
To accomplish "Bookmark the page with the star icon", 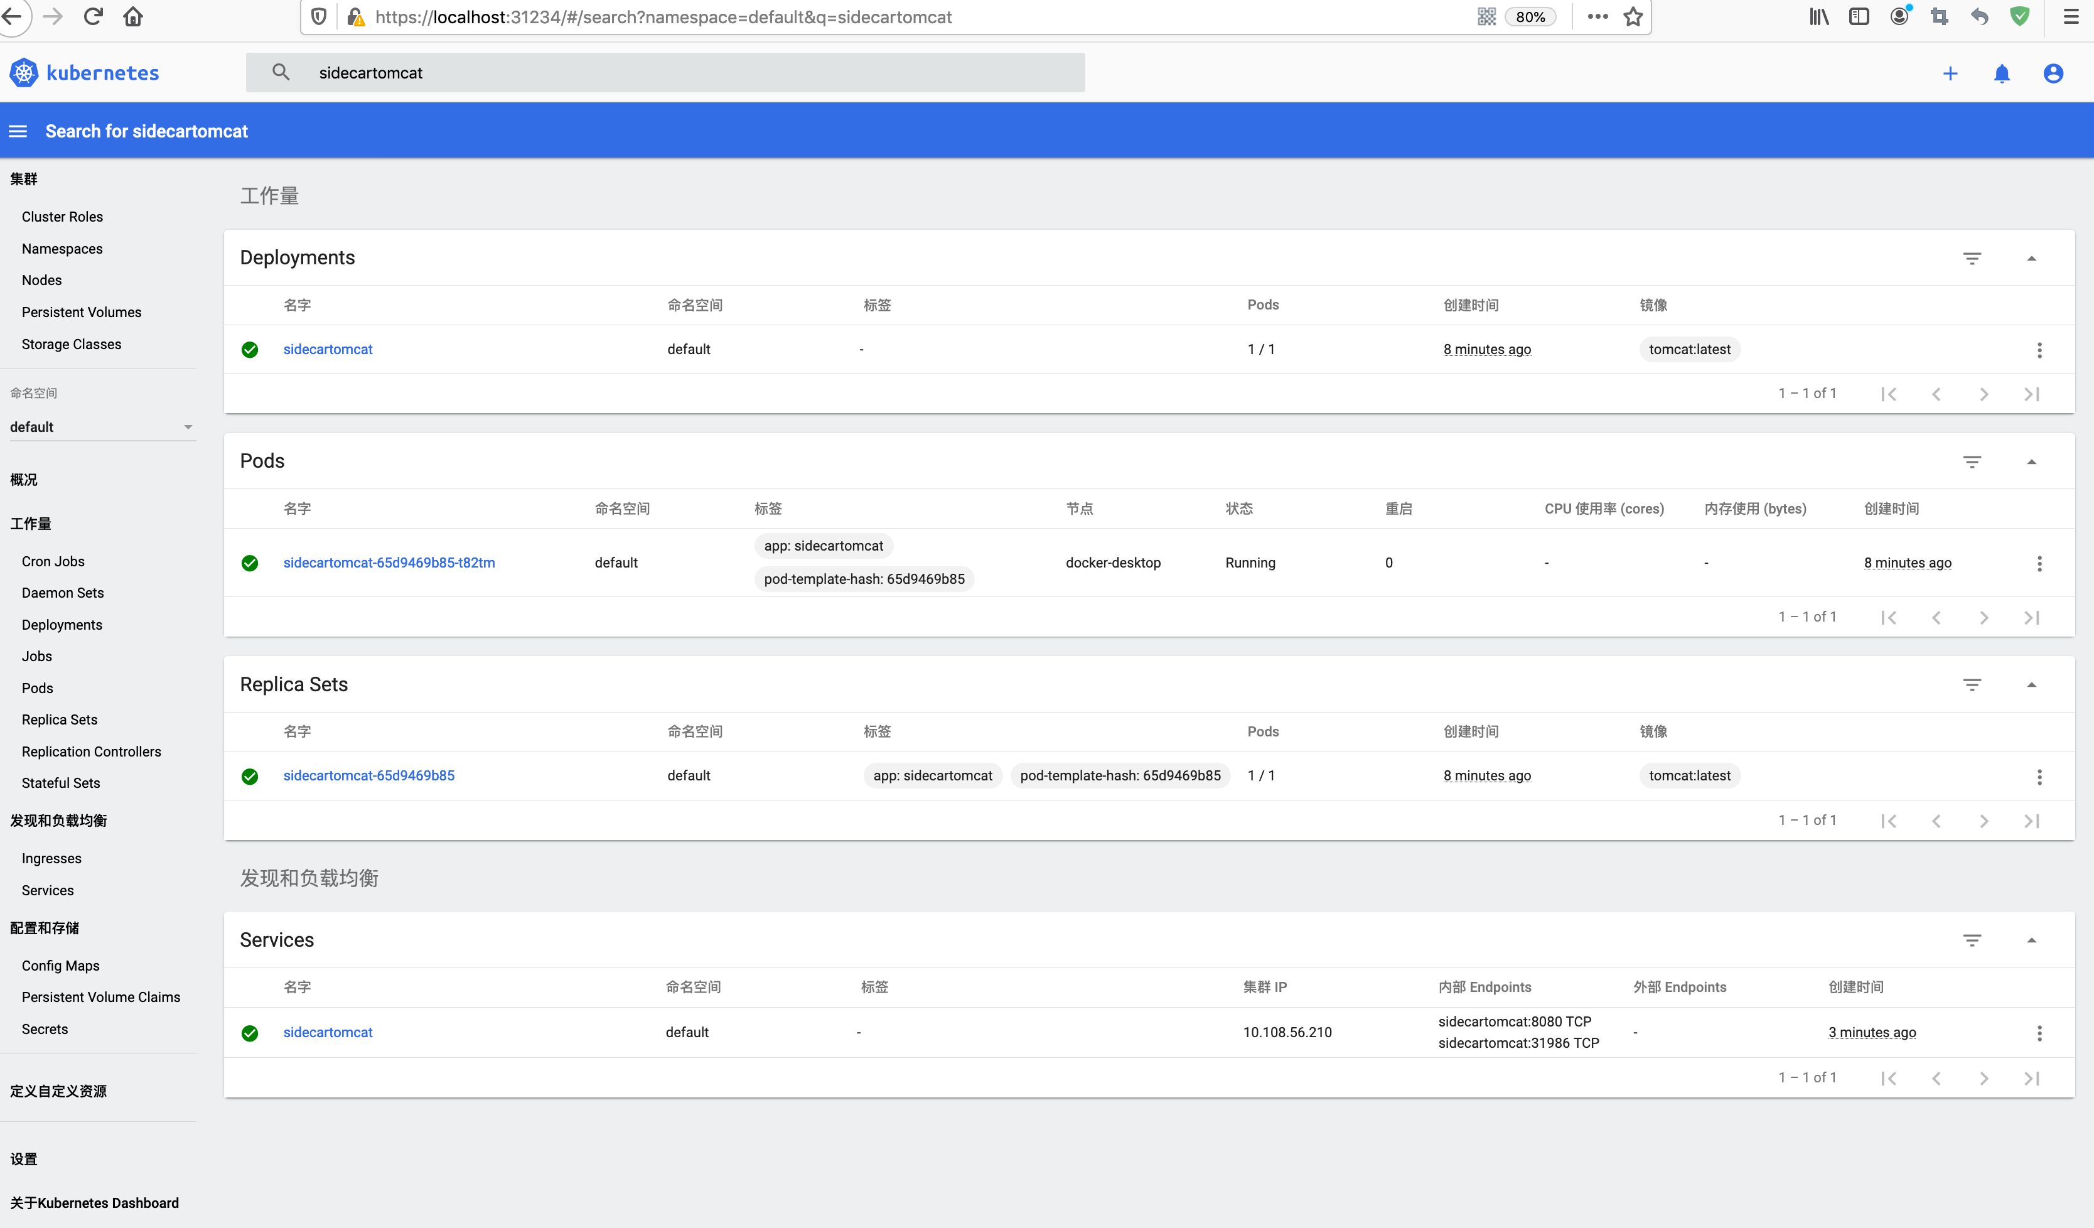I will [1634, 16].
